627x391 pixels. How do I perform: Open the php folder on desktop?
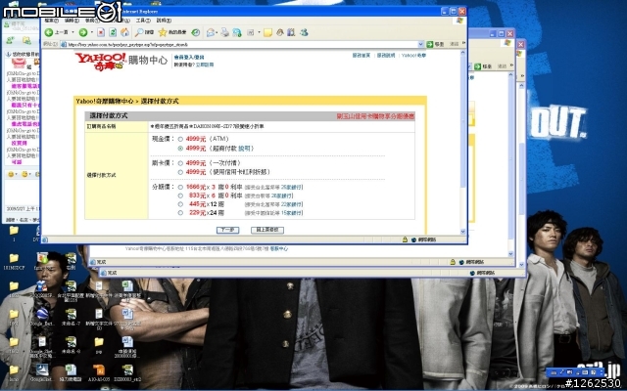click(99, 342)
